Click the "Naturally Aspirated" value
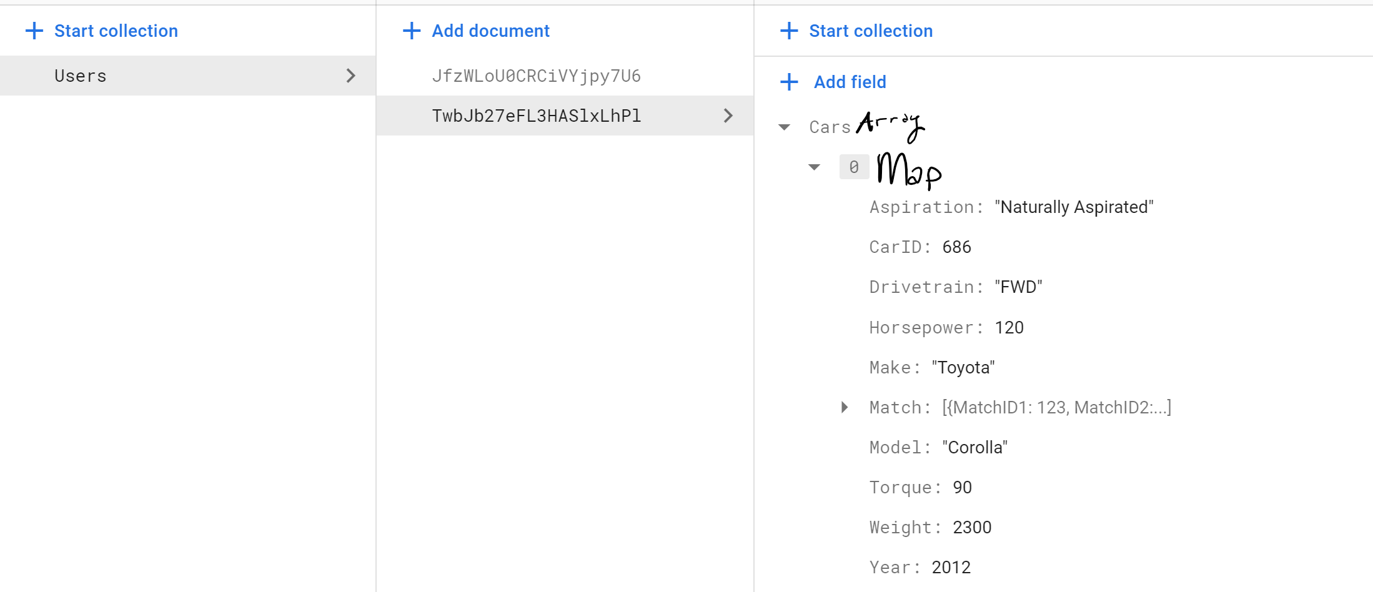 click(x=1074, y=207)
